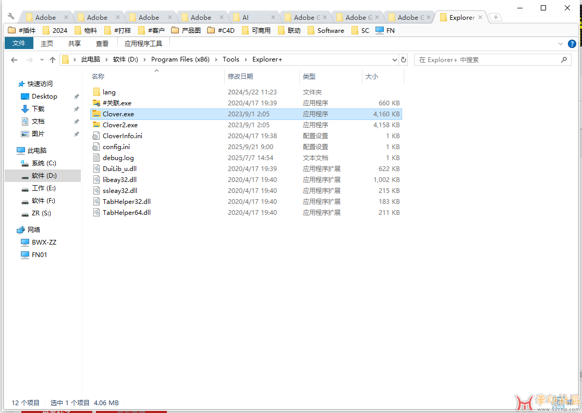
Task: Refresh the current folder view
Action: [x=403, y=60]
